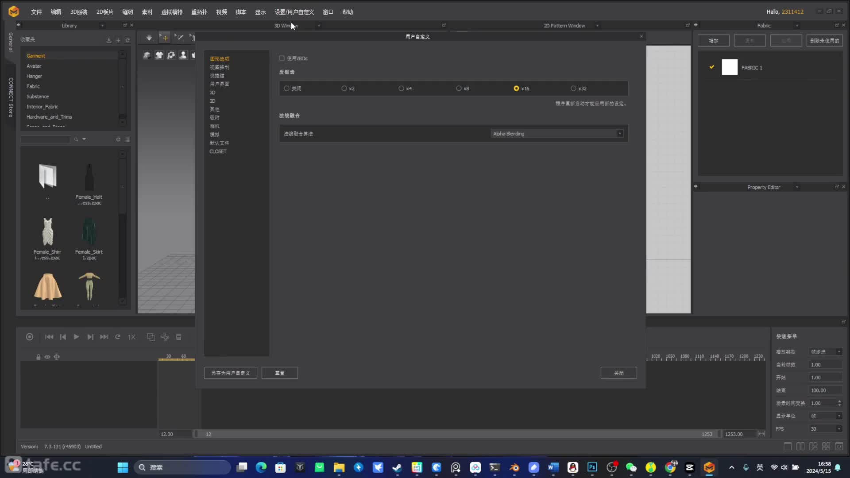This screenshot has height=478, width=850.
Task: Jump to the timeline start
Action: (x=49, y=337)
